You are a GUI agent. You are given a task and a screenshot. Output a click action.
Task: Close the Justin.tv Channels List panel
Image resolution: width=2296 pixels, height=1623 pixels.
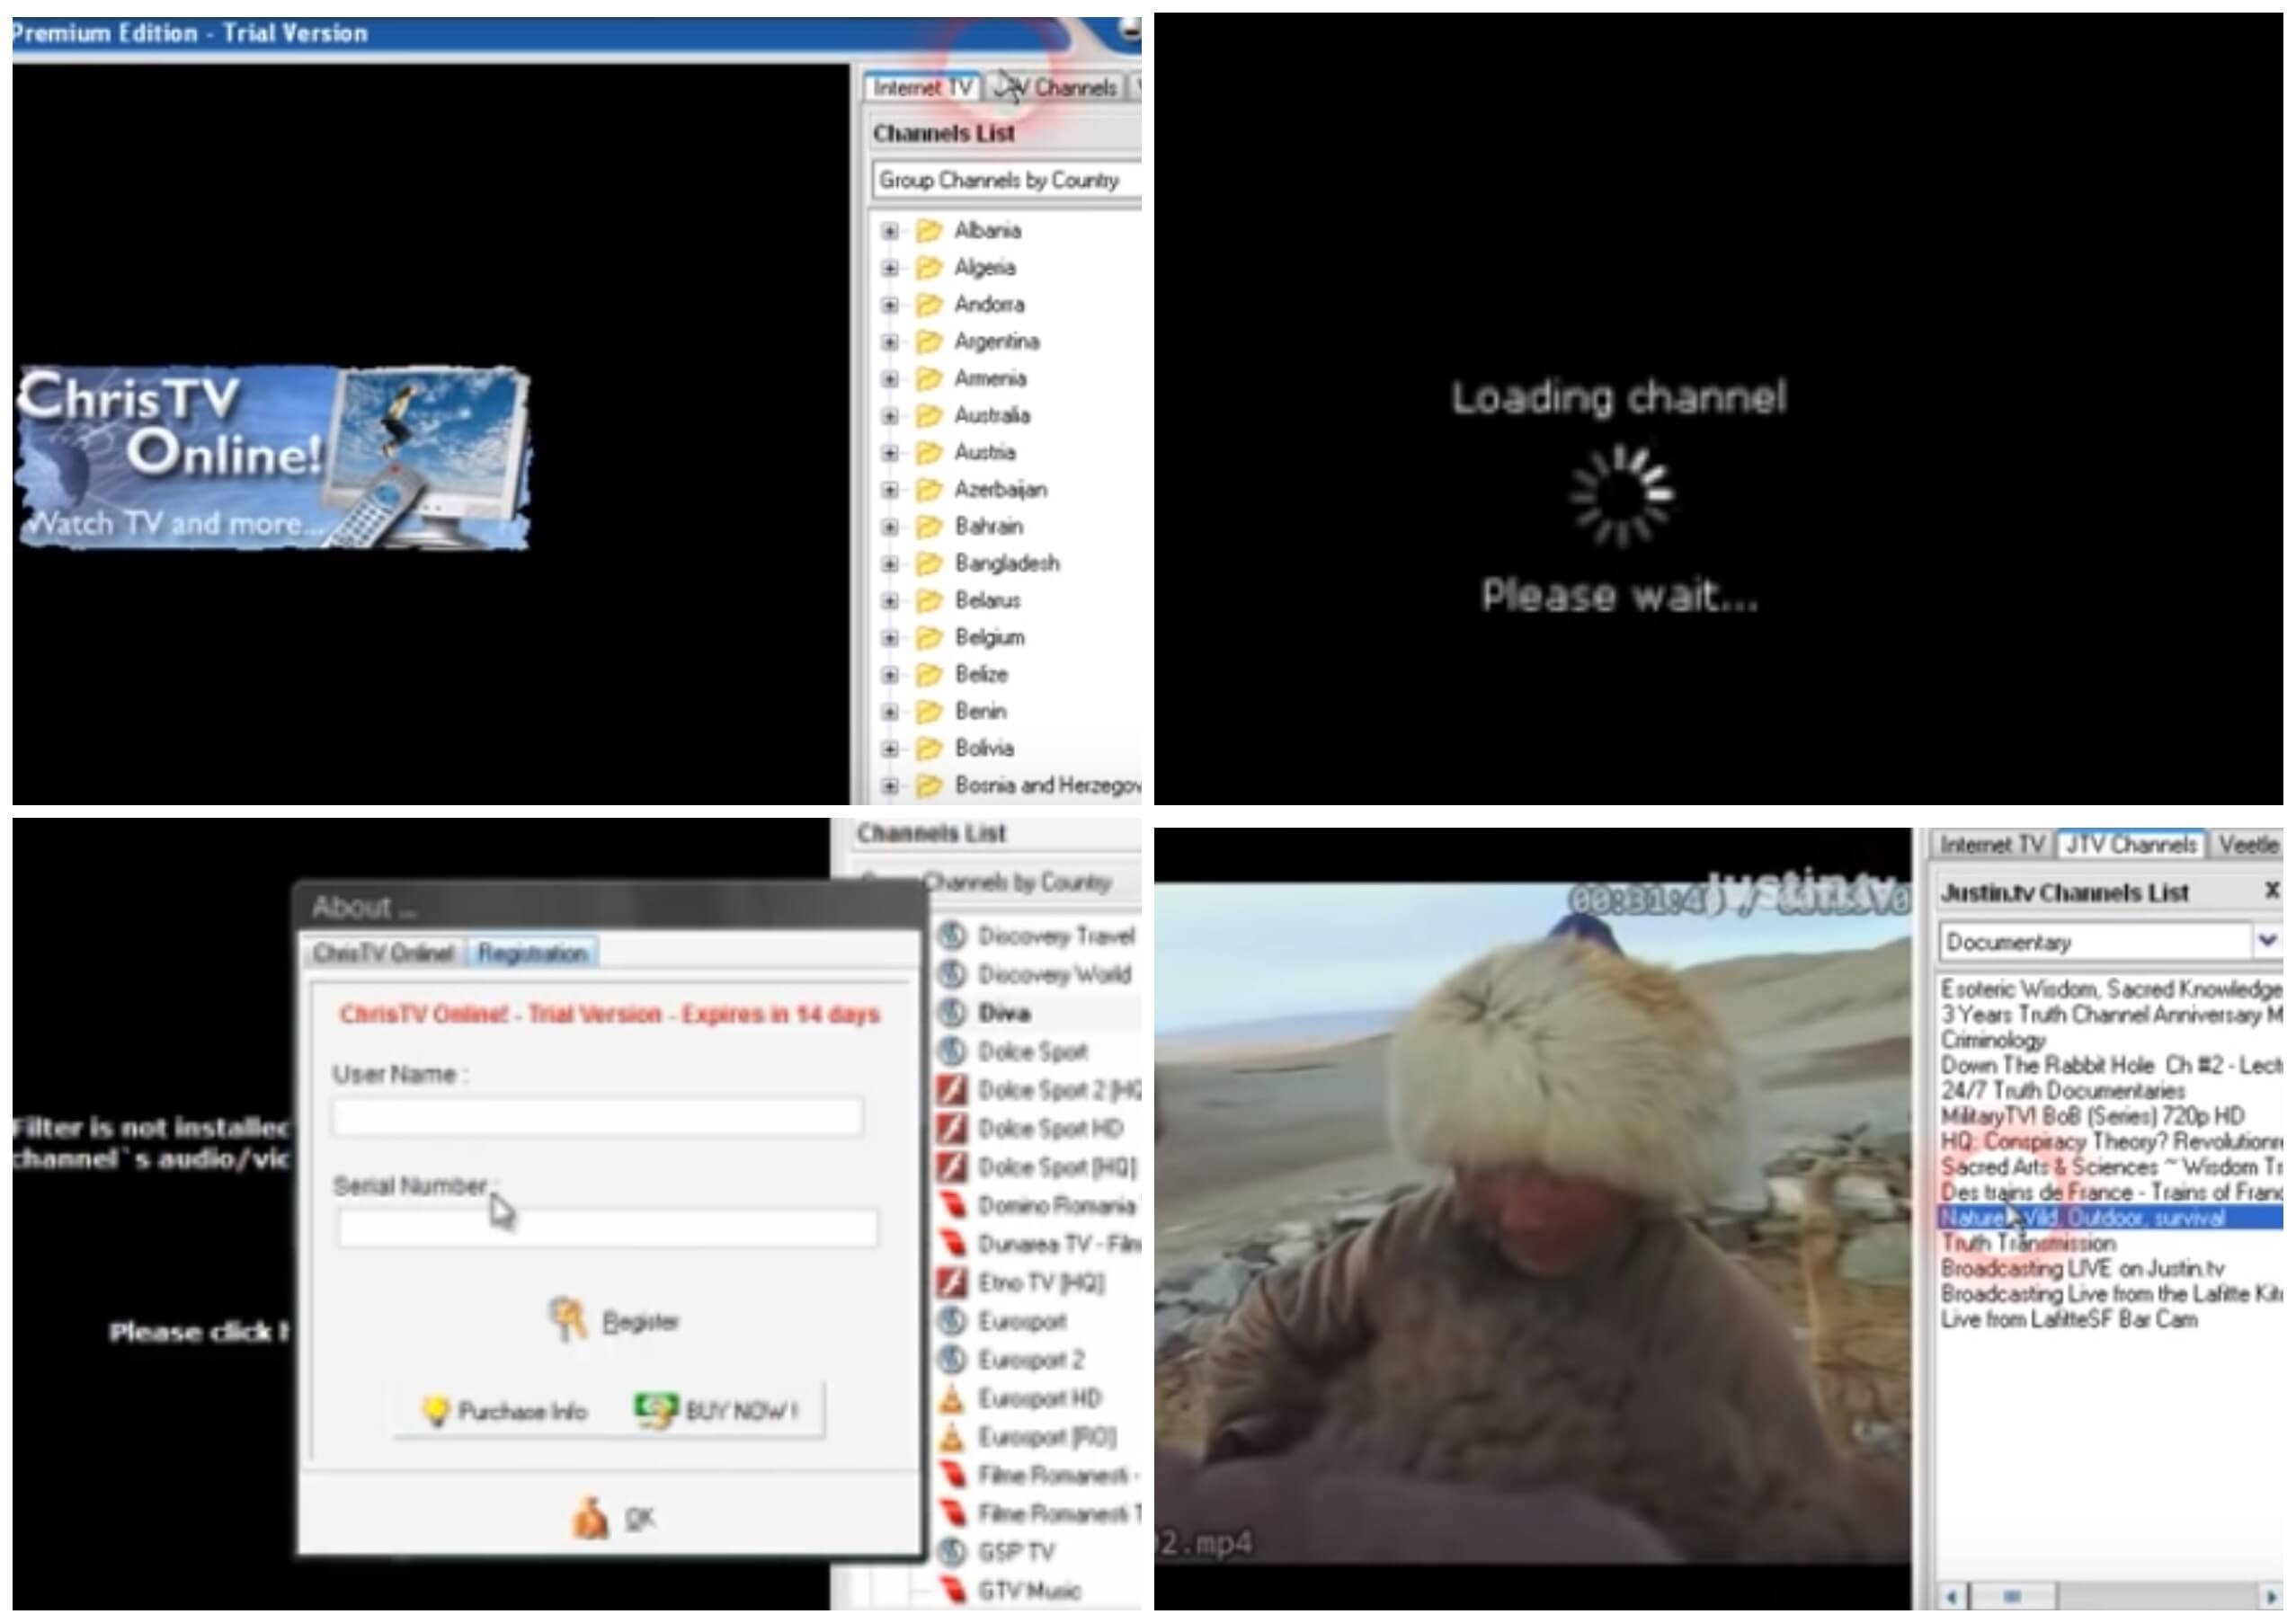coord(2271,890)
